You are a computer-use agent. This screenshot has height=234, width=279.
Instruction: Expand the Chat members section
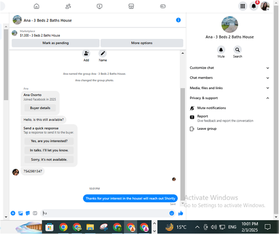point(229,78)
